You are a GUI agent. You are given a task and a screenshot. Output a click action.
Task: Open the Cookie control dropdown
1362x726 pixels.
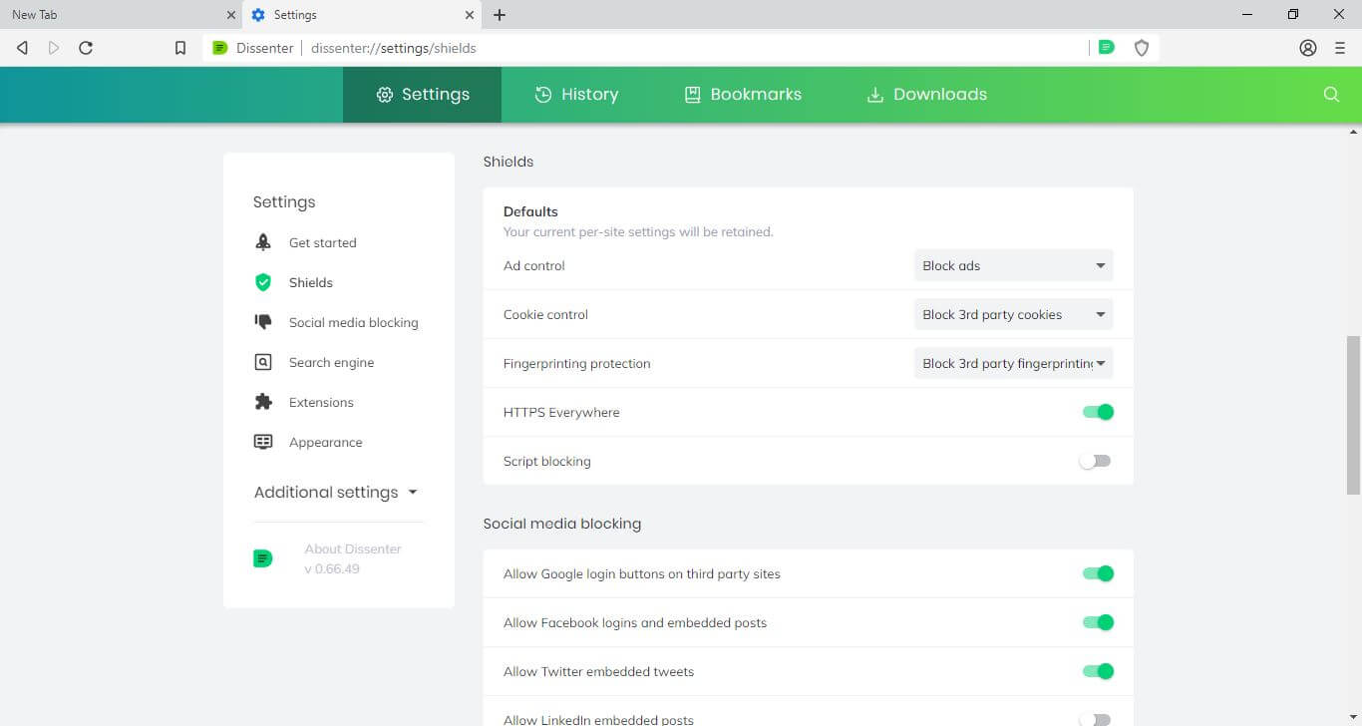1013,314
